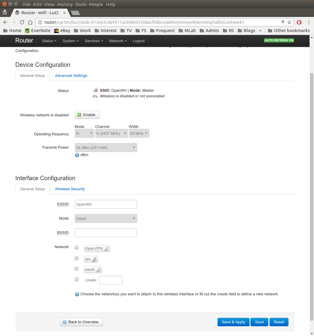The width and height of the screenshot is (314, 336).
Task: Open the Transmit Power dropdown
Action: click(x=106, y=148)
